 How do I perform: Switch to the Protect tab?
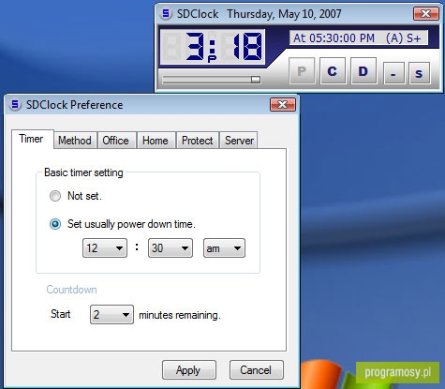pyautogui.click(x=198, y=141)
